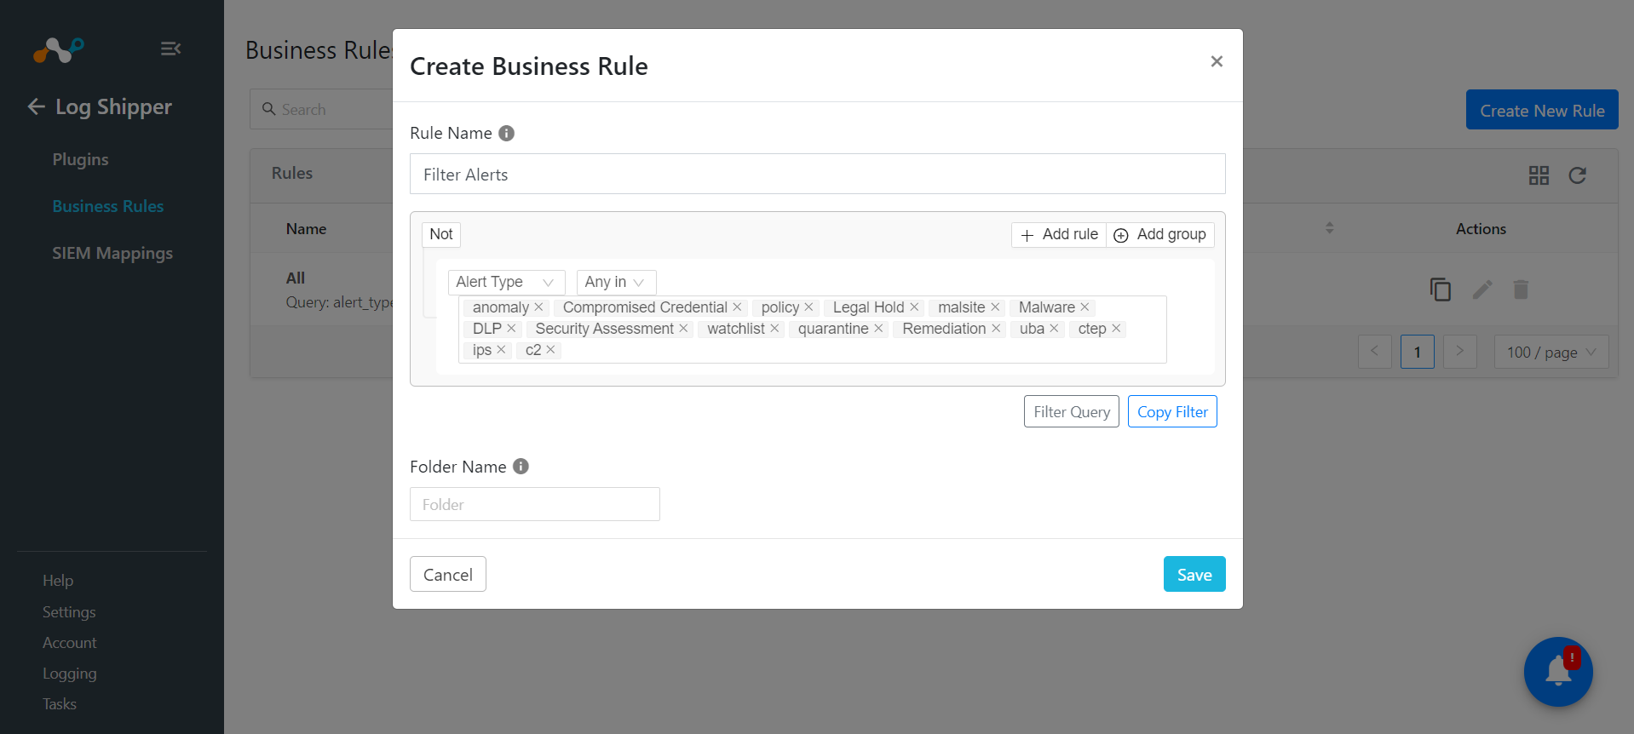1634x734 pixels.
Task: Sort the table column arrows
Action: click(x=1329, y=228)
